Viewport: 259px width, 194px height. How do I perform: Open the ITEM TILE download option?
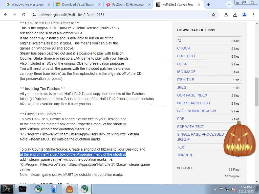(x=185, y=80)
